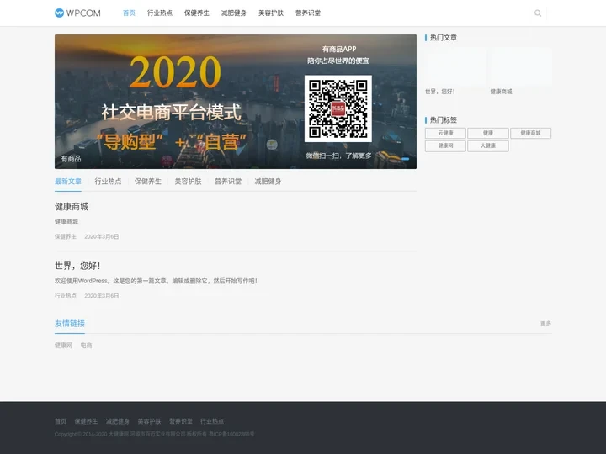Click 世界，您好！ caption in 热门文章
Screen dimensions: 606x454
point(440,92)
